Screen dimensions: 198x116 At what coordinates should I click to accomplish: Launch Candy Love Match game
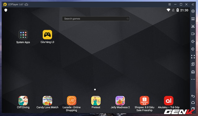click(47, 101)
